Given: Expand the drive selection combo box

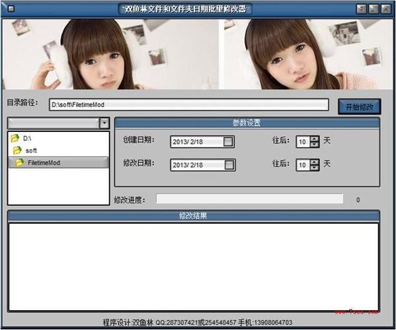Looking at the screenshot, I should tap(104, 123).
